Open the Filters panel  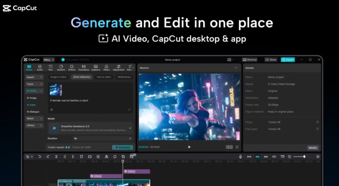(x=106, y=68)
